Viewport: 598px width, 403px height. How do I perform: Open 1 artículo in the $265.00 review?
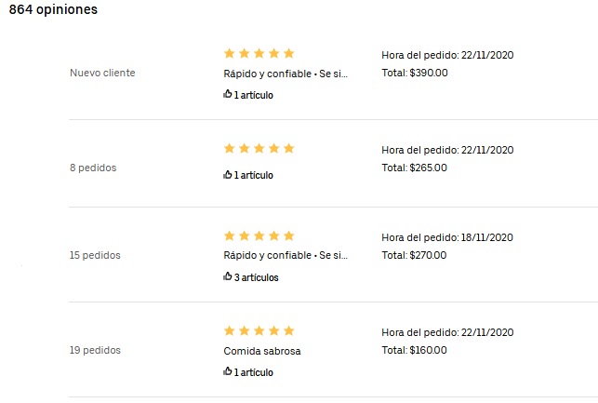coord(254,175)
